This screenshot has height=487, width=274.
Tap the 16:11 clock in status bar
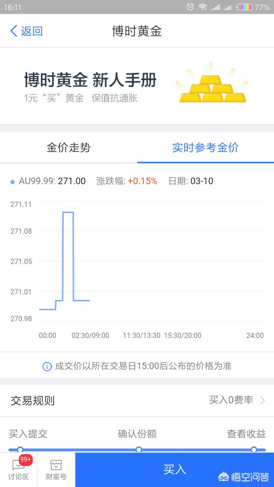(12, 7)
